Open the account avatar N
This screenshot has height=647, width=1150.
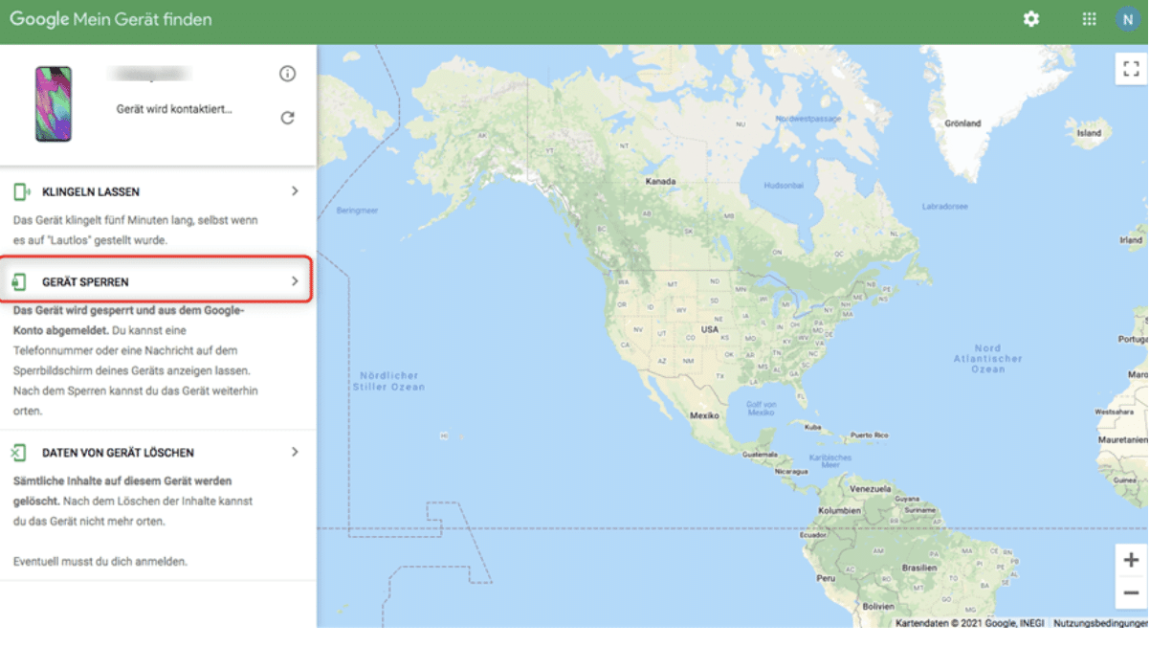[1127, 19]
